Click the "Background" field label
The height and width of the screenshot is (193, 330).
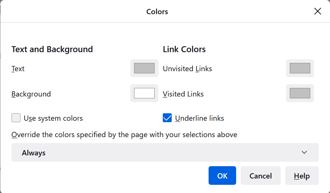(x=31, y=94)
